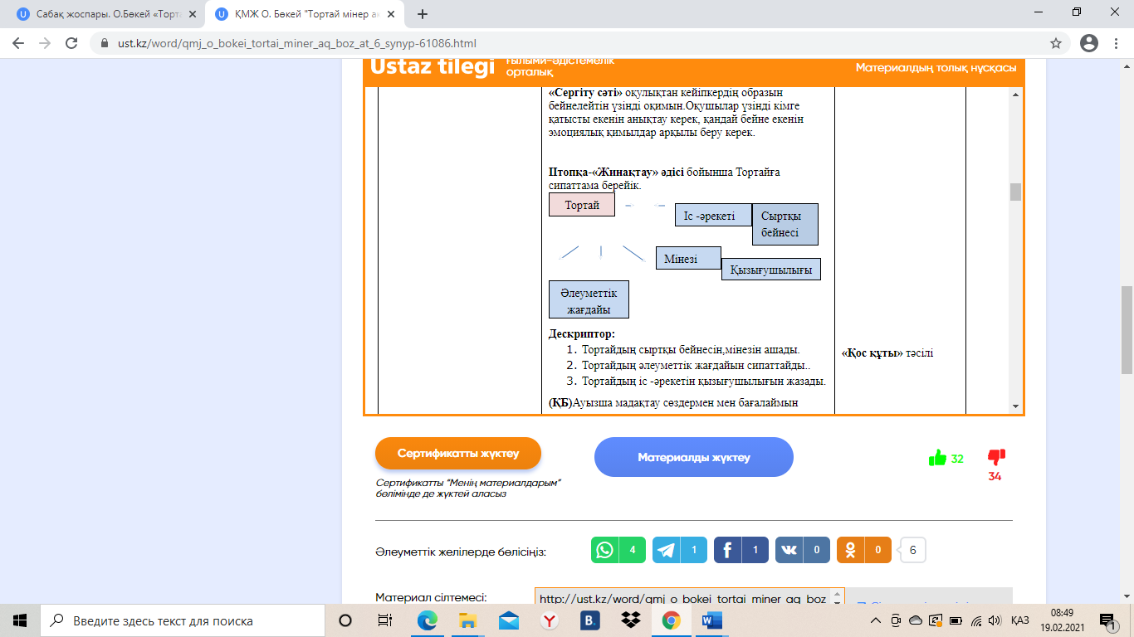Viewport: 1134px width, 637px height.
Task: Open a new browser tab
Action: (423, 14)
